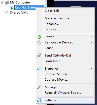
Task: Collapse the My Computer tree node
Action: coord(2,3)
